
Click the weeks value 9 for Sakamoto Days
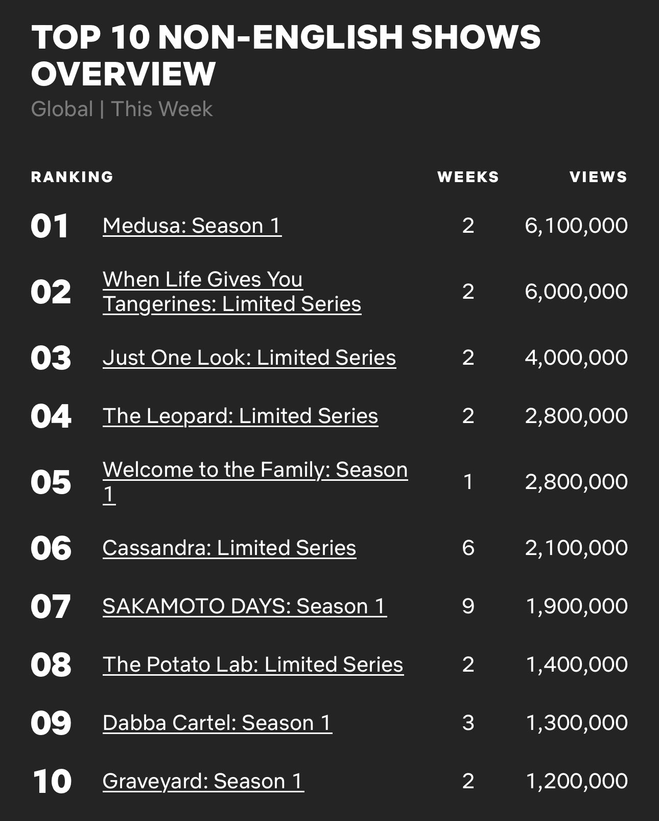468,606
